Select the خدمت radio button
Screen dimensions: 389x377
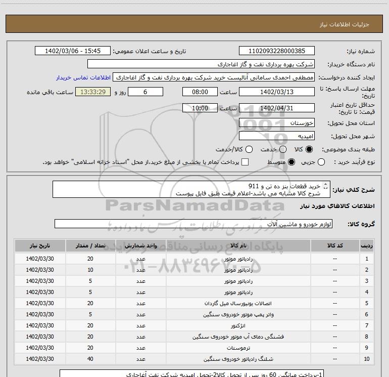click(x=283, y=149)
